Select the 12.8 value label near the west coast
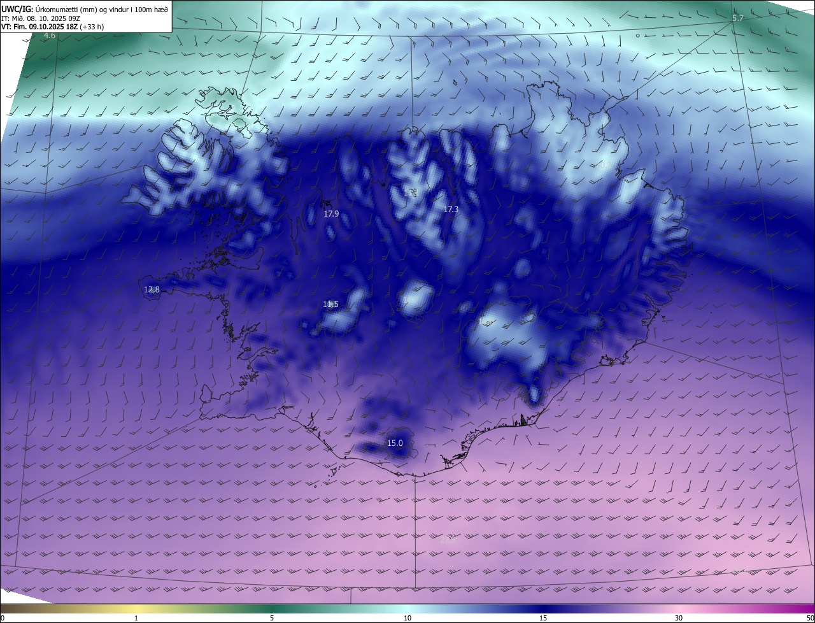Viewport: 815px width, 623px height. [x=152, y=290]
